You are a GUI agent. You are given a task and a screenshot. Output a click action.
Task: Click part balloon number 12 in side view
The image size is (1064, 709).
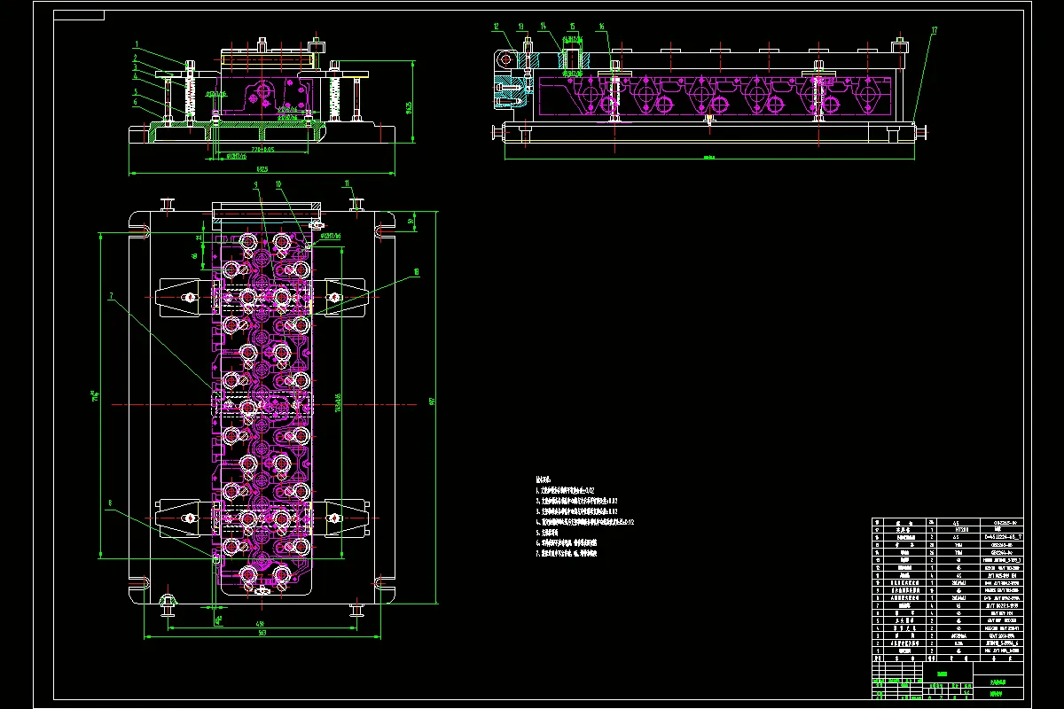[497, 27]
